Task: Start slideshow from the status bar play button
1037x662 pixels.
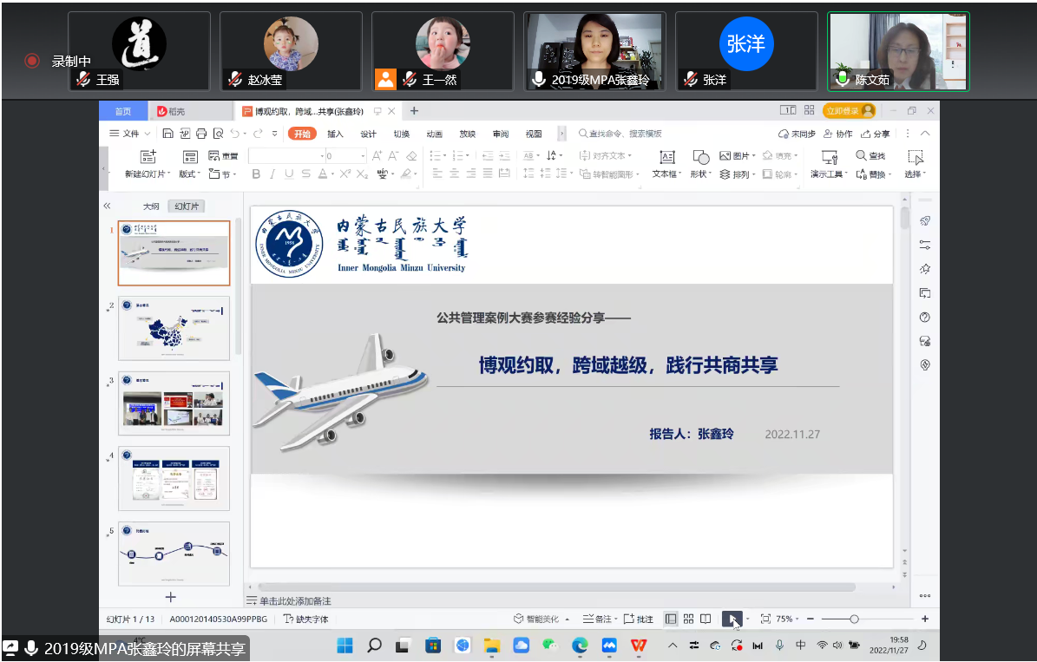Action: point(732,619)
